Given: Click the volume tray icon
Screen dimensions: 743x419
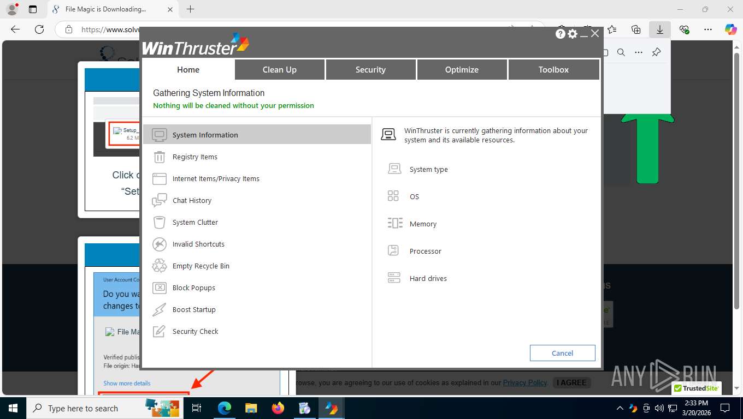Looking at the screenshot, I should point(659,408).
